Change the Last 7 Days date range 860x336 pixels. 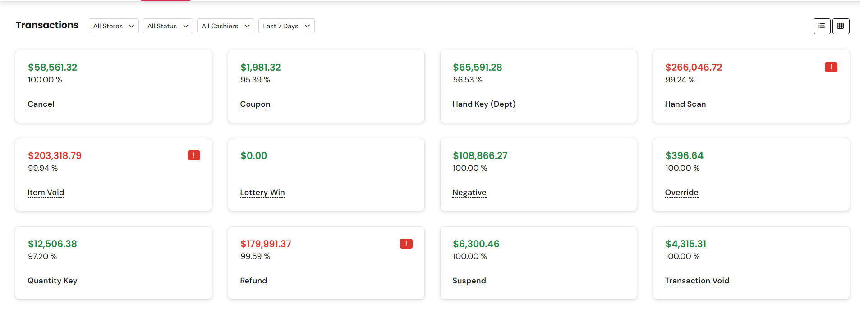click(286, 26)
